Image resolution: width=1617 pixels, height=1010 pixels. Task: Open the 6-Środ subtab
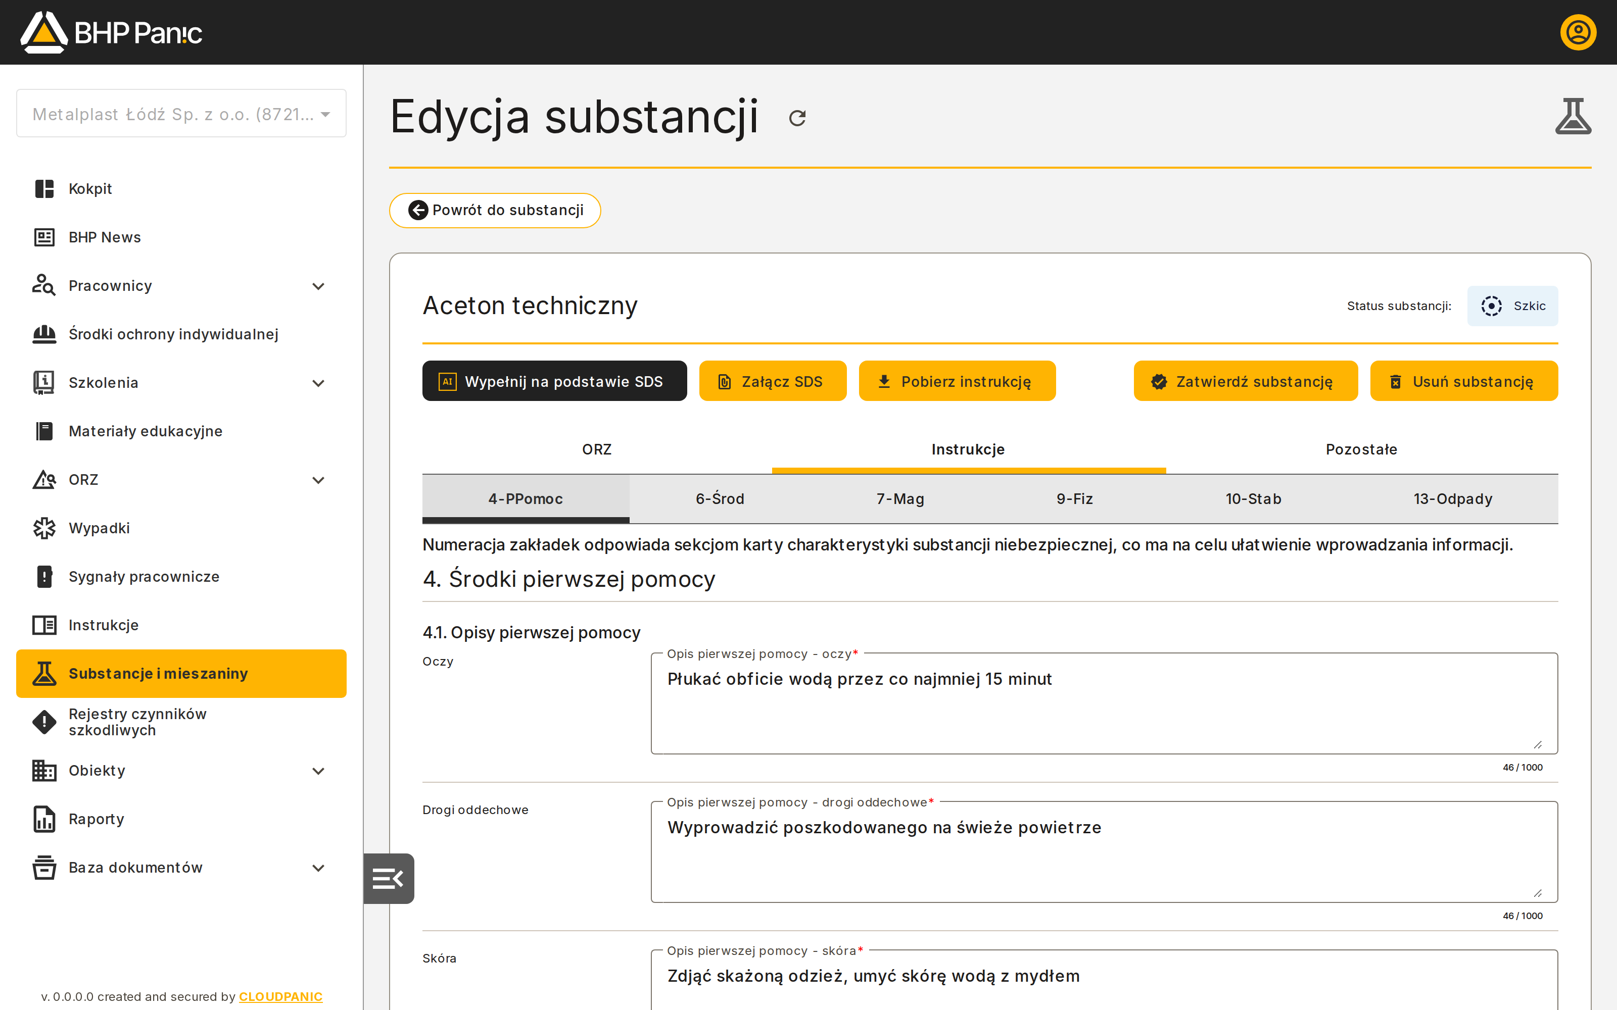point(720,499)
